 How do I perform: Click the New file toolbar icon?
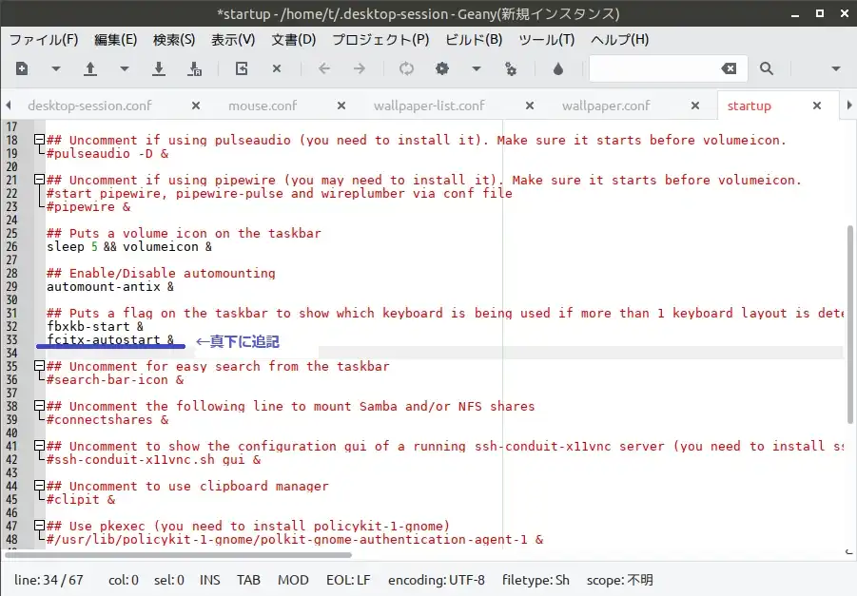(22, 68)
